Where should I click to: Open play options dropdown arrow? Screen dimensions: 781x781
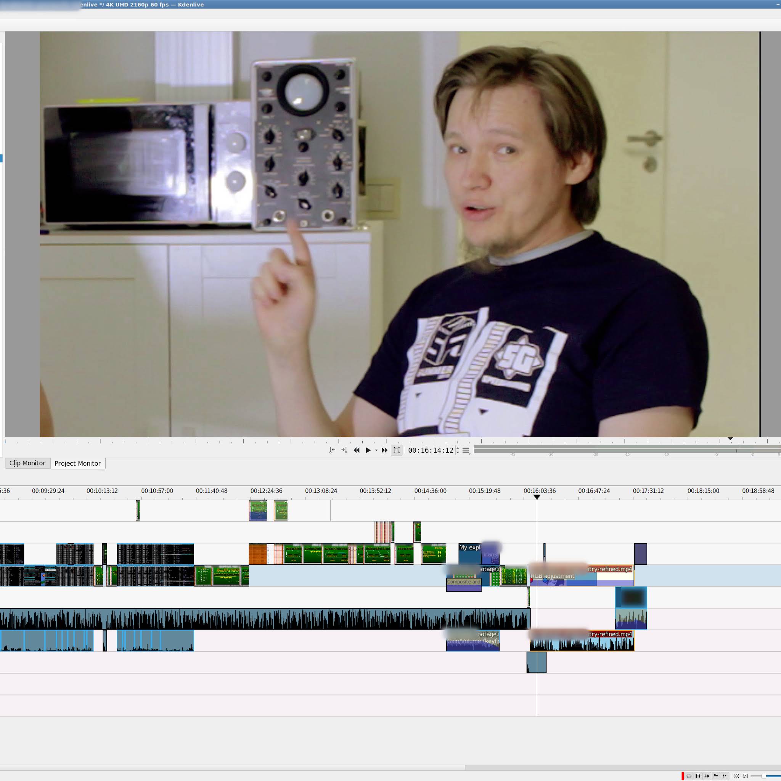[x=376, y=450]
